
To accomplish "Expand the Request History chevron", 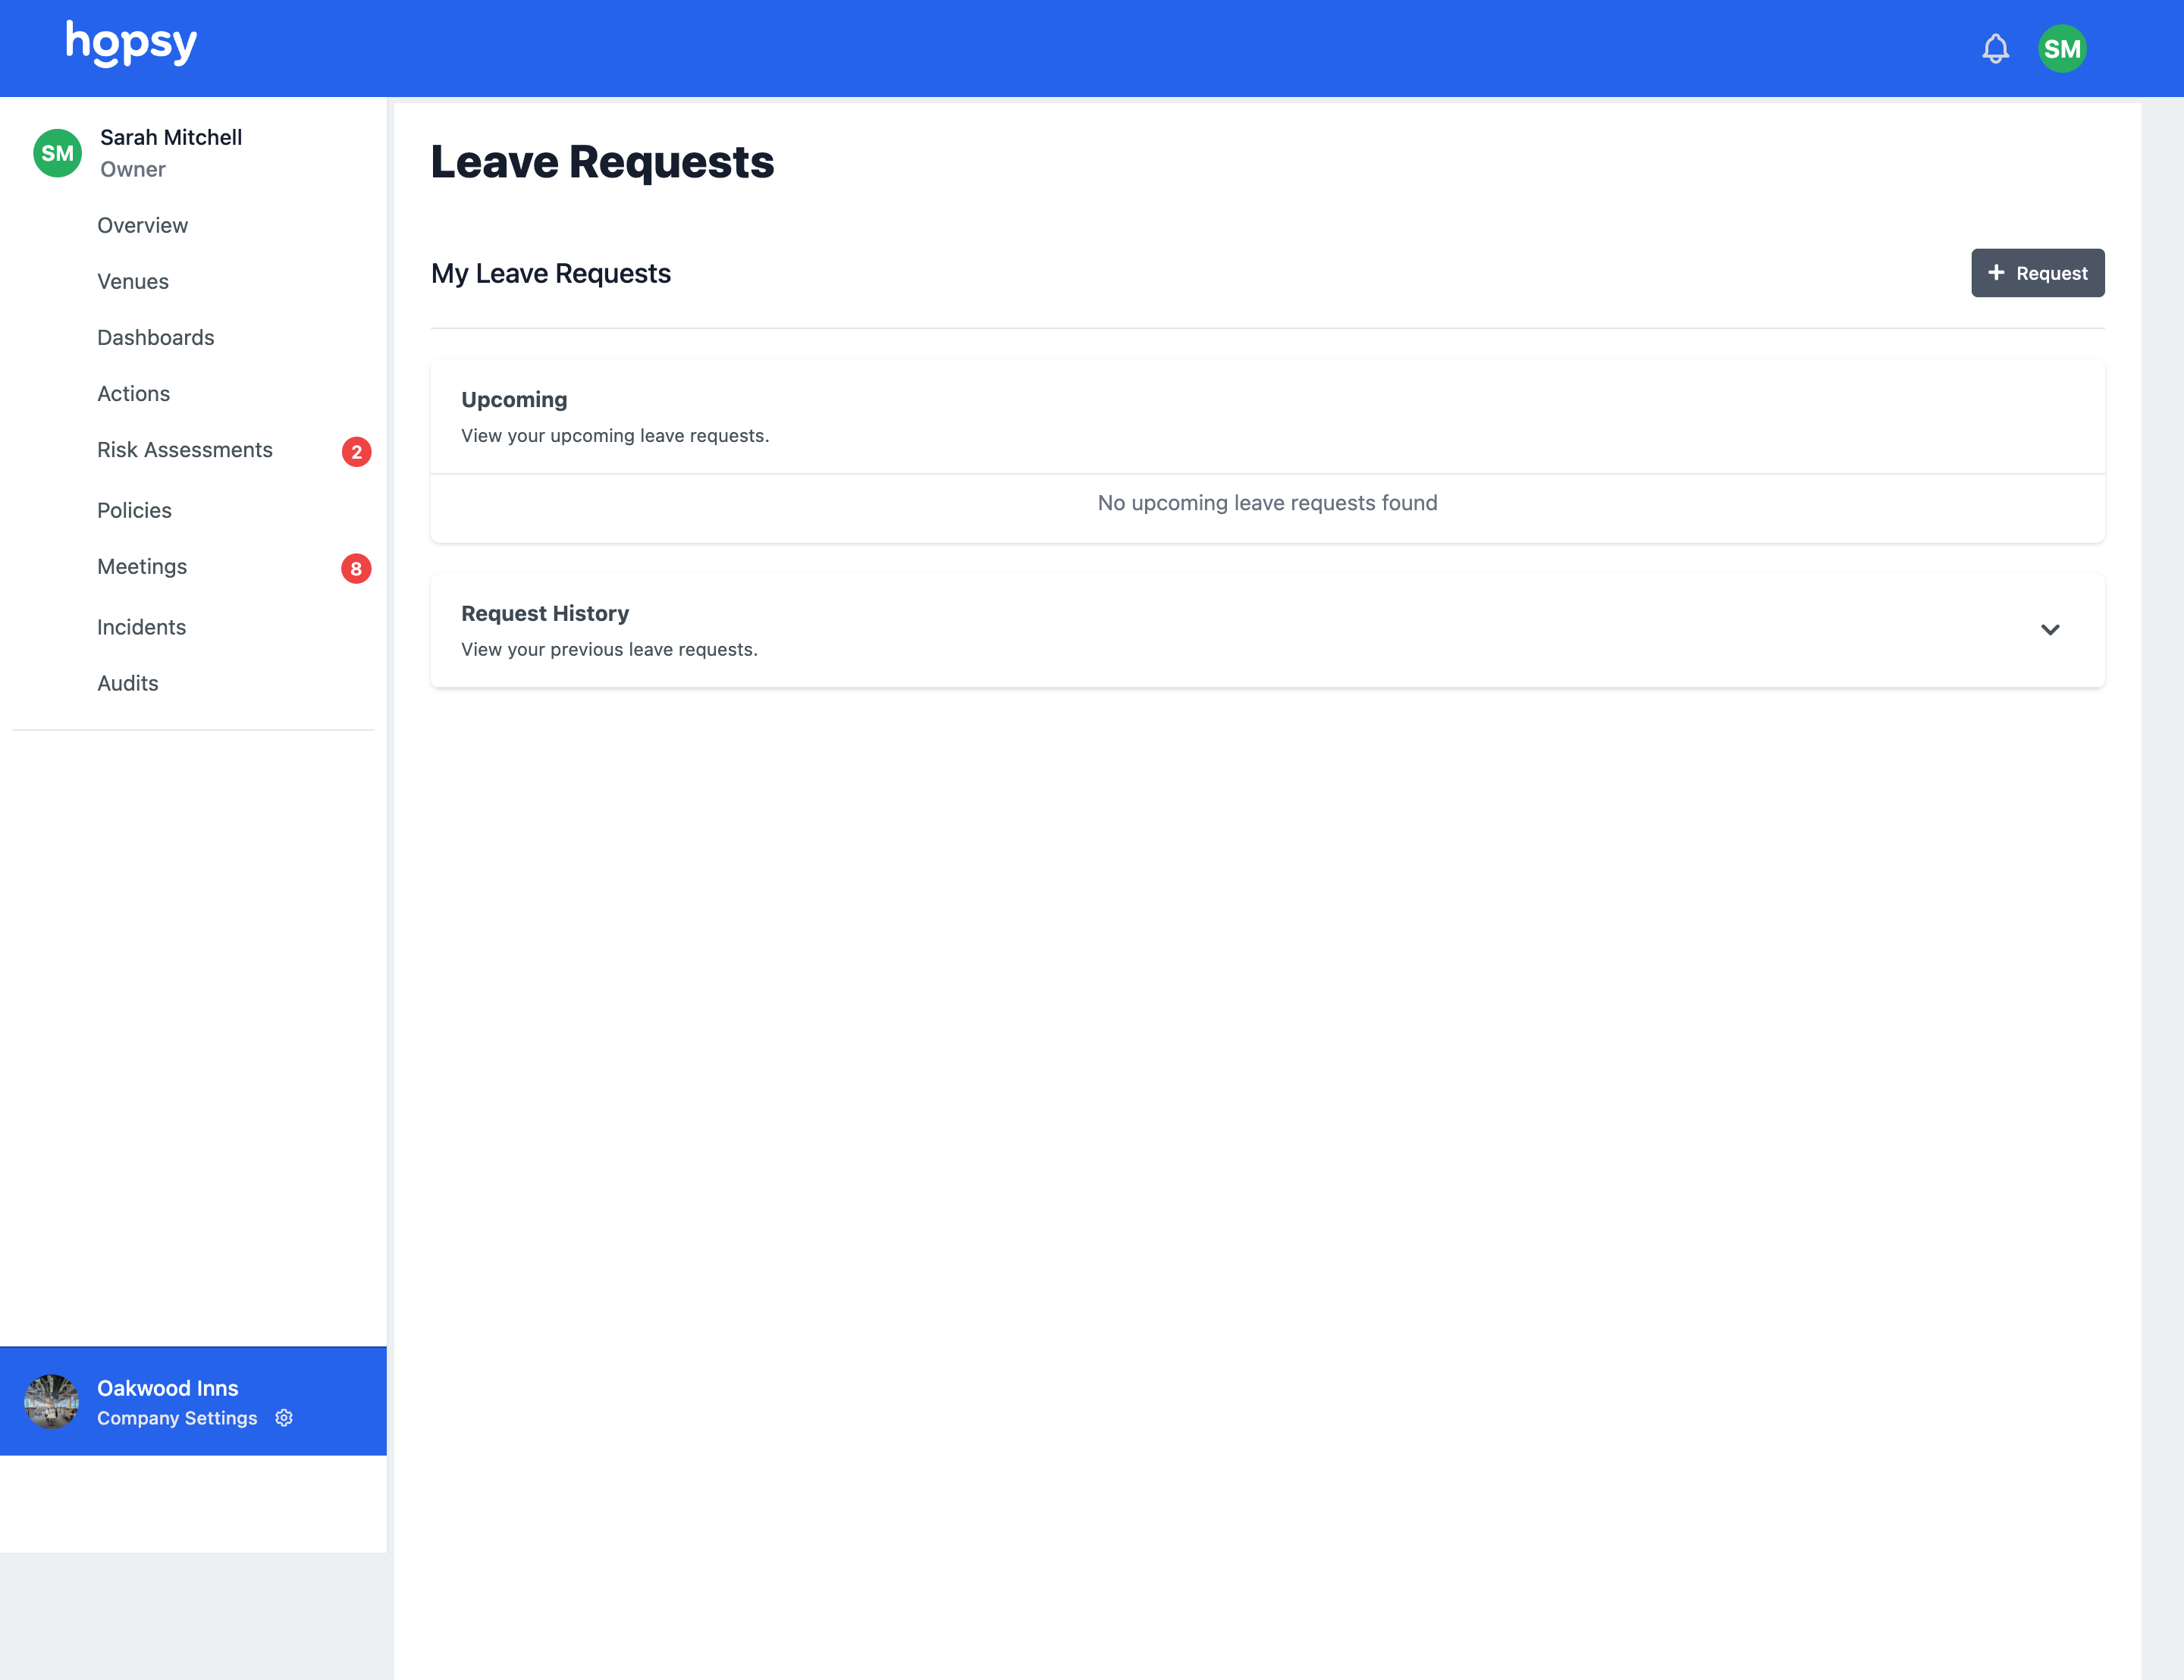I will tap(2050, 630).
